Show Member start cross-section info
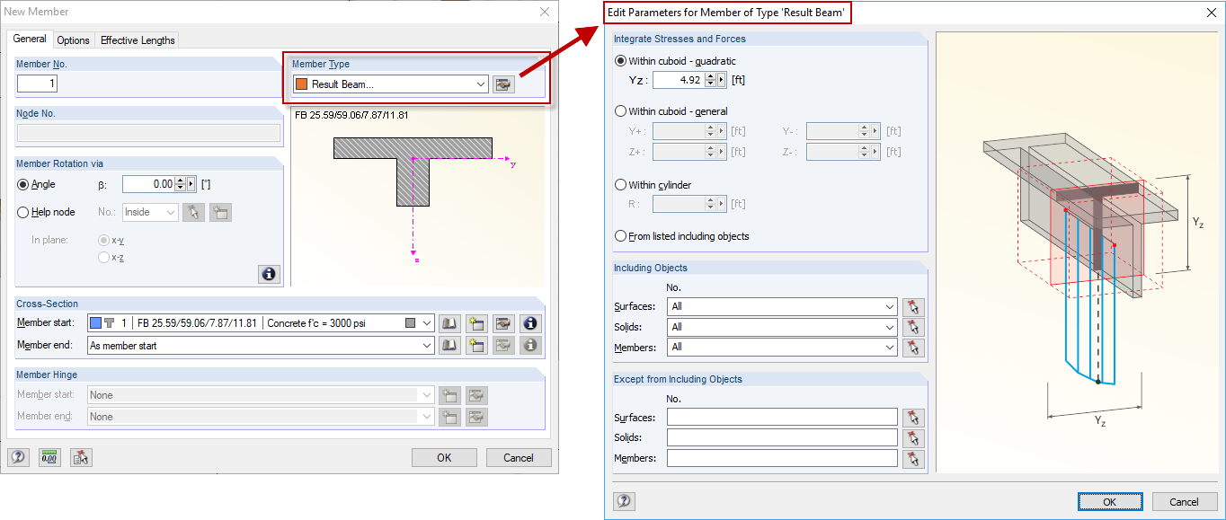1226x520 pixels. (x=530, y=323)
